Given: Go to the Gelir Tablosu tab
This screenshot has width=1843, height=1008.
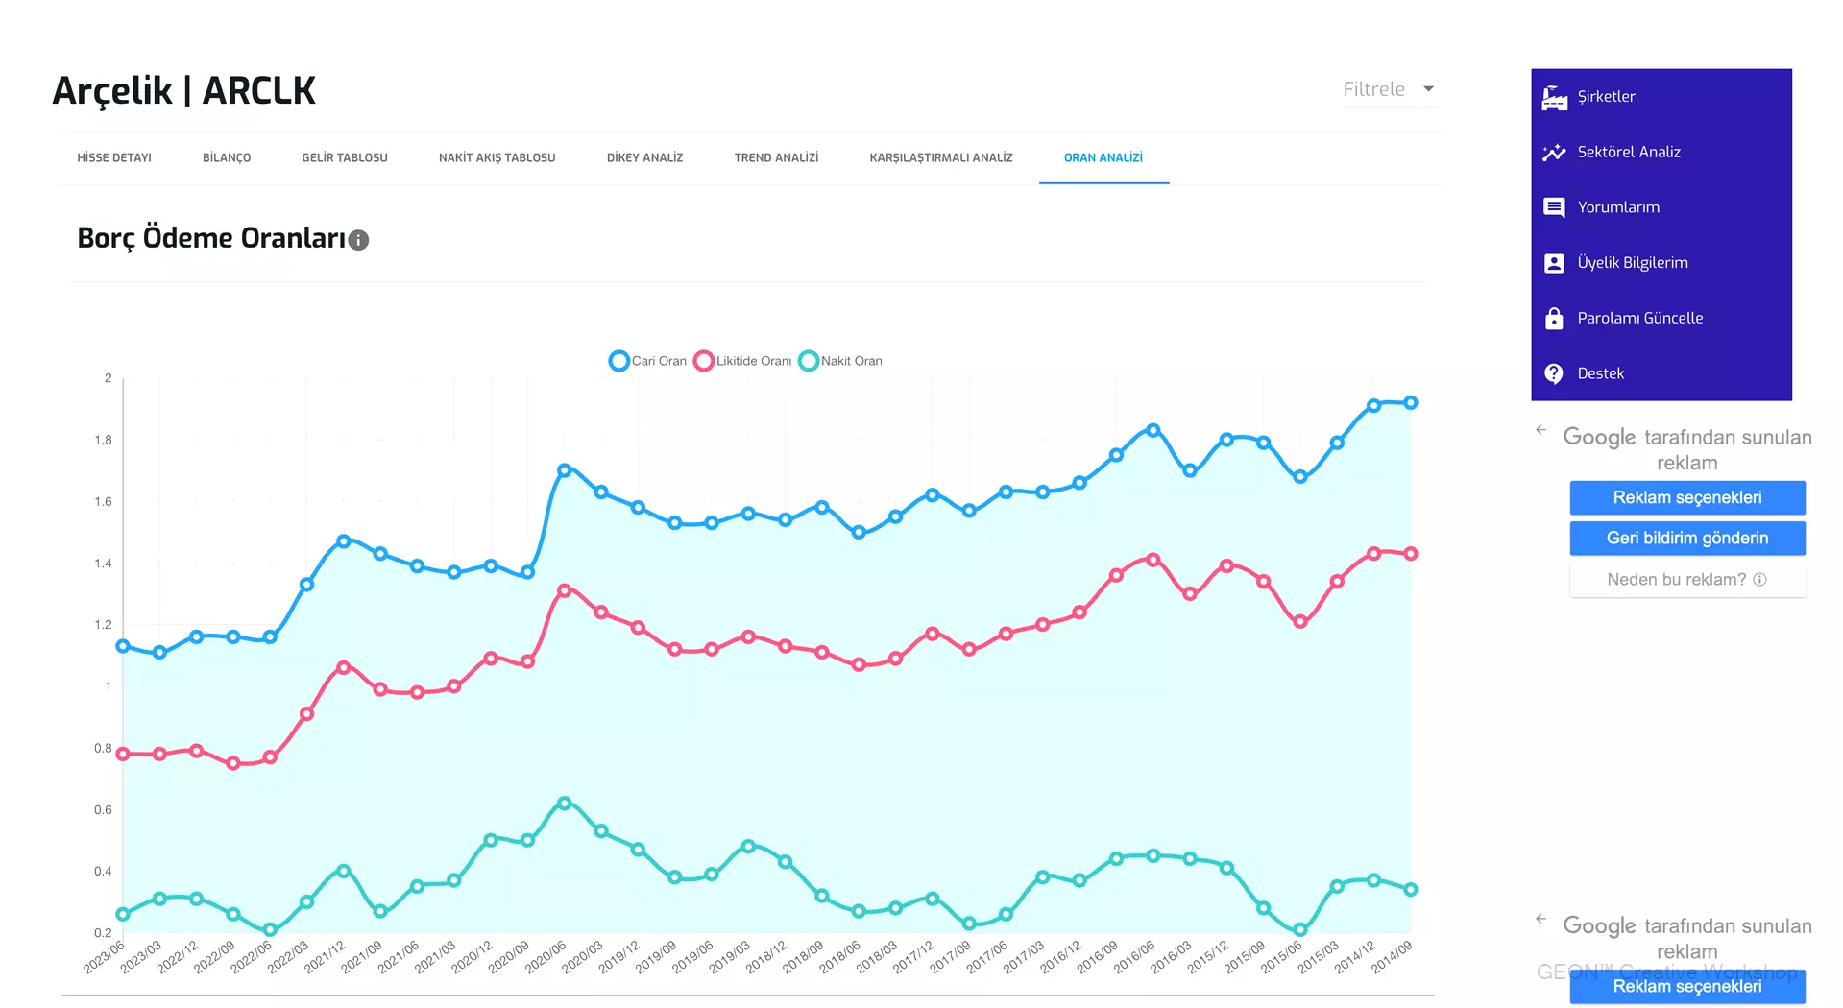Looking at the screenshot, I should coord(345,157).
